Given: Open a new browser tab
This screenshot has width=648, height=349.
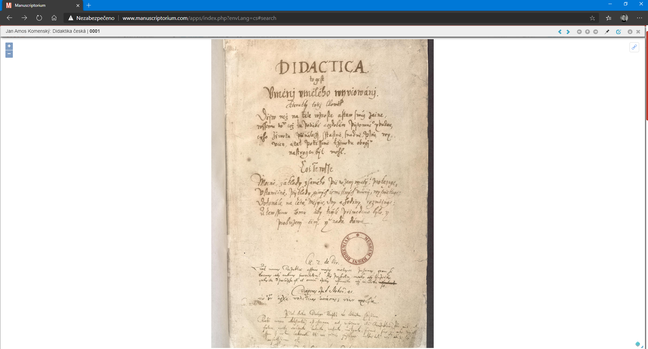Looking at the screenshot, I should tap(89, 5).
